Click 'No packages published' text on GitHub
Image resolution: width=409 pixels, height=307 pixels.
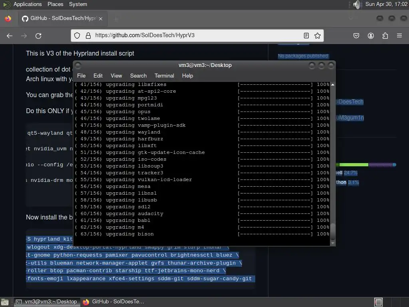(303, 56)
